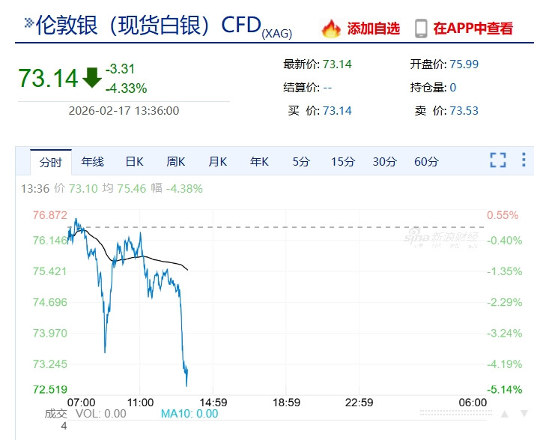Click the phone icon for APP viewing

(x=420, y=28)
